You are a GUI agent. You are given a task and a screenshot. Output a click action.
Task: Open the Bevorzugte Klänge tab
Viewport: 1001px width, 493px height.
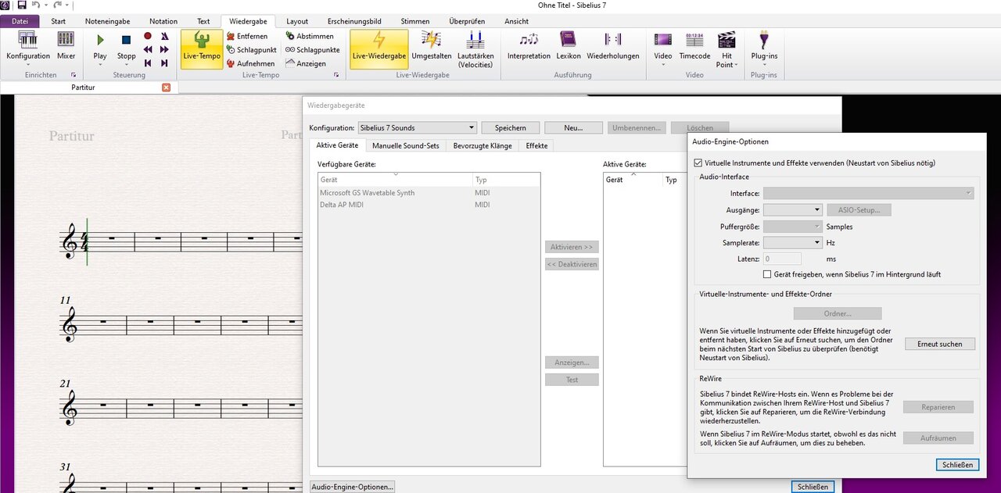[483, 145]
